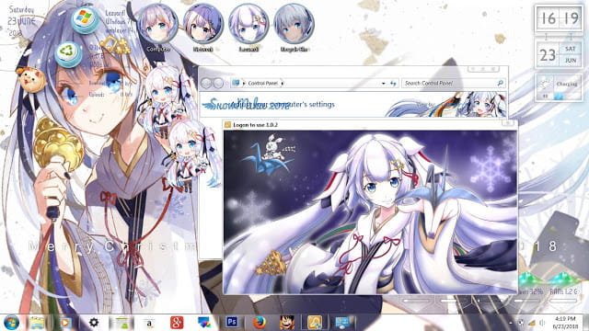Click the Control Panel search magnifier
Screen dimensions: 589x331
pyautogui.click(x=500, y=83)
